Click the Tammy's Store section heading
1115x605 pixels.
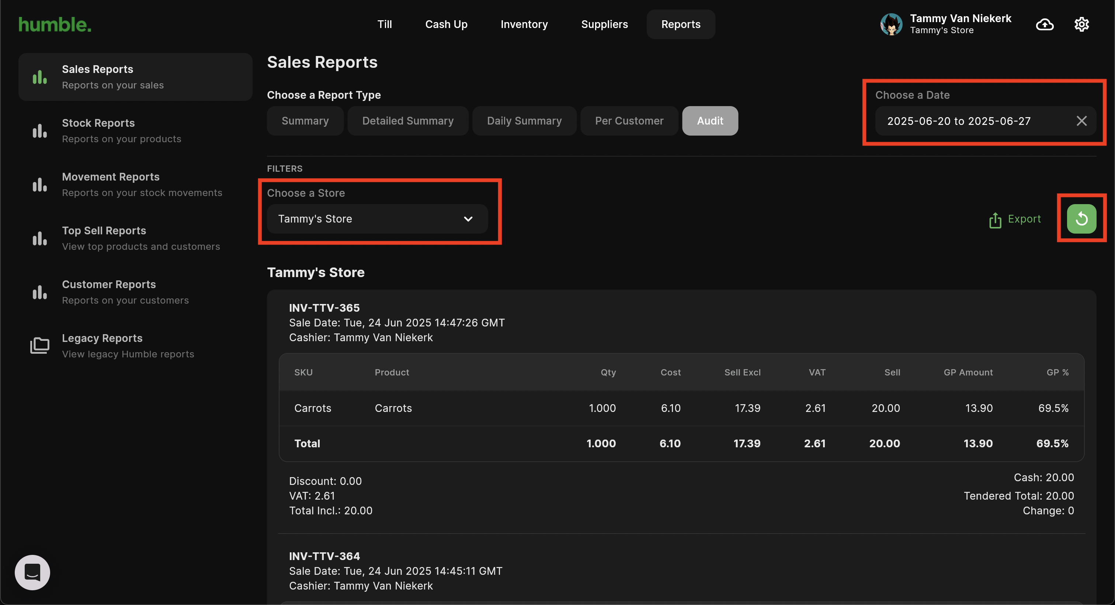click(316, 272)
